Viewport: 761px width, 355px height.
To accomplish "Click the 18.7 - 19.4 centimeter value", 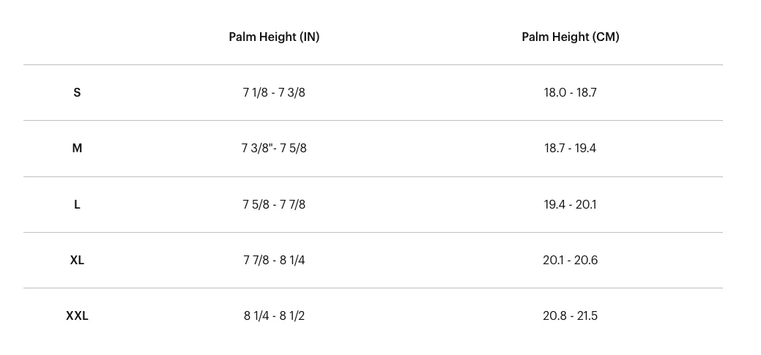I will 571,149.
